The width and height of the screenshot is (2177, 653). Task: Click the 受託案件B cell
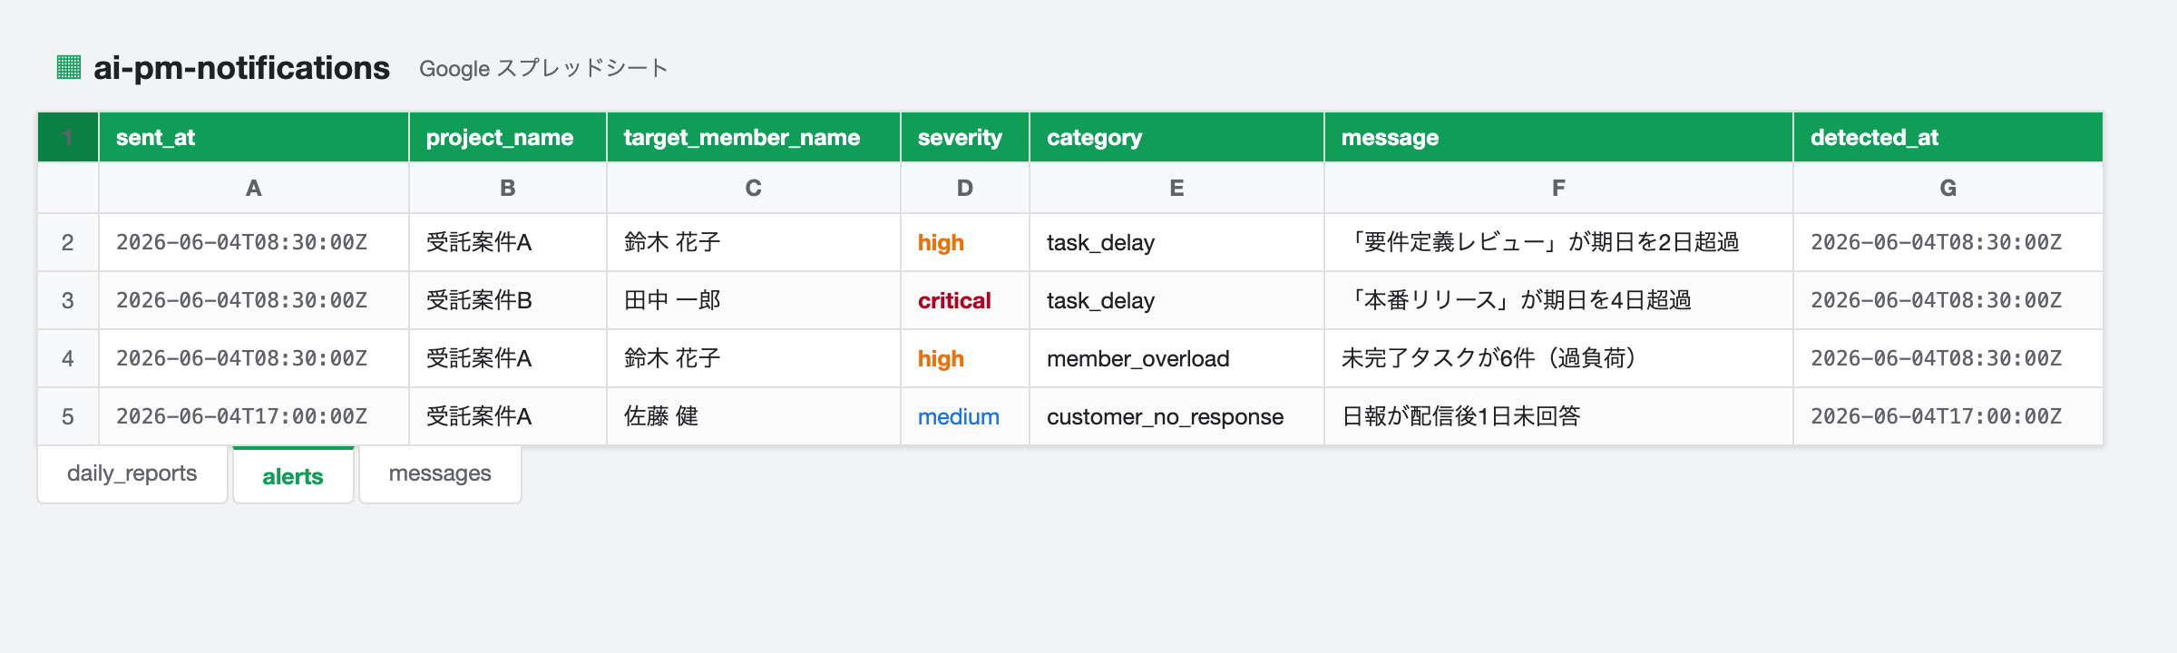pyautogui.click(x=508, y=300)
